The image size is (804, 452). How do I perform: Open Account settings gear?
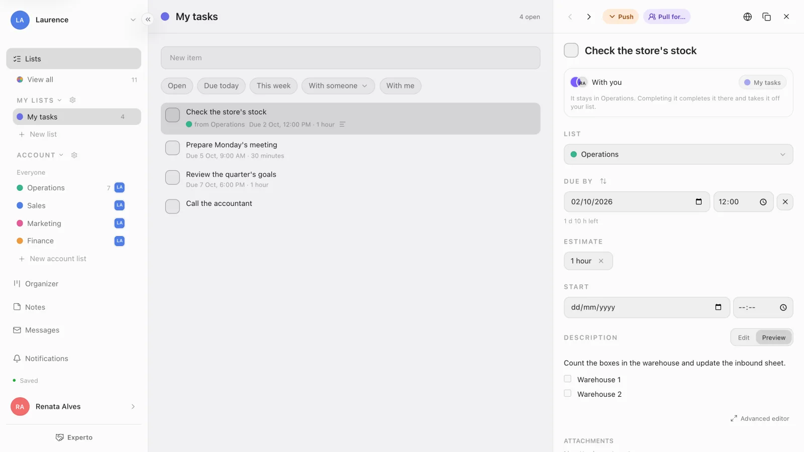click(x=74, y=155)
